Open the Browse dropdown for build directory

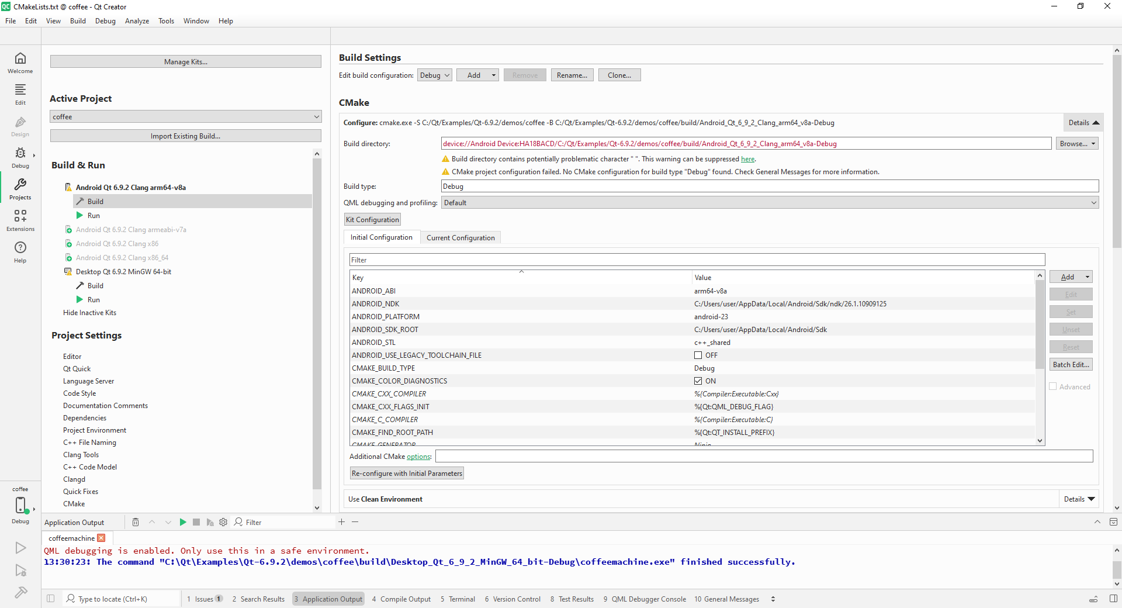pyautogui.click(x=1077, y=144)
